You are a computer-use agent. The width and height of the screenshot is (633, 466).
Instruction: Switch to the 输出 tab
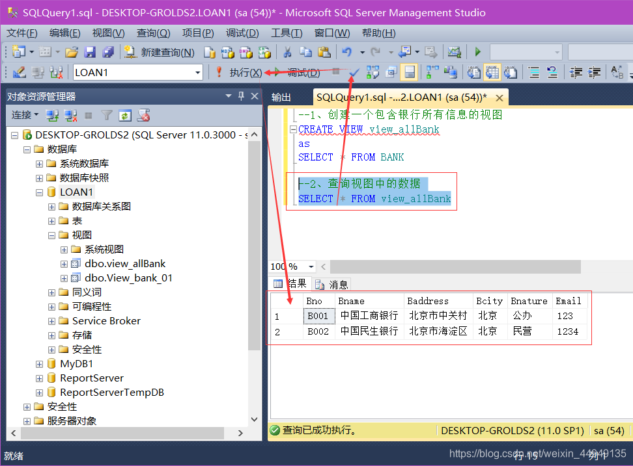(281, 97)
